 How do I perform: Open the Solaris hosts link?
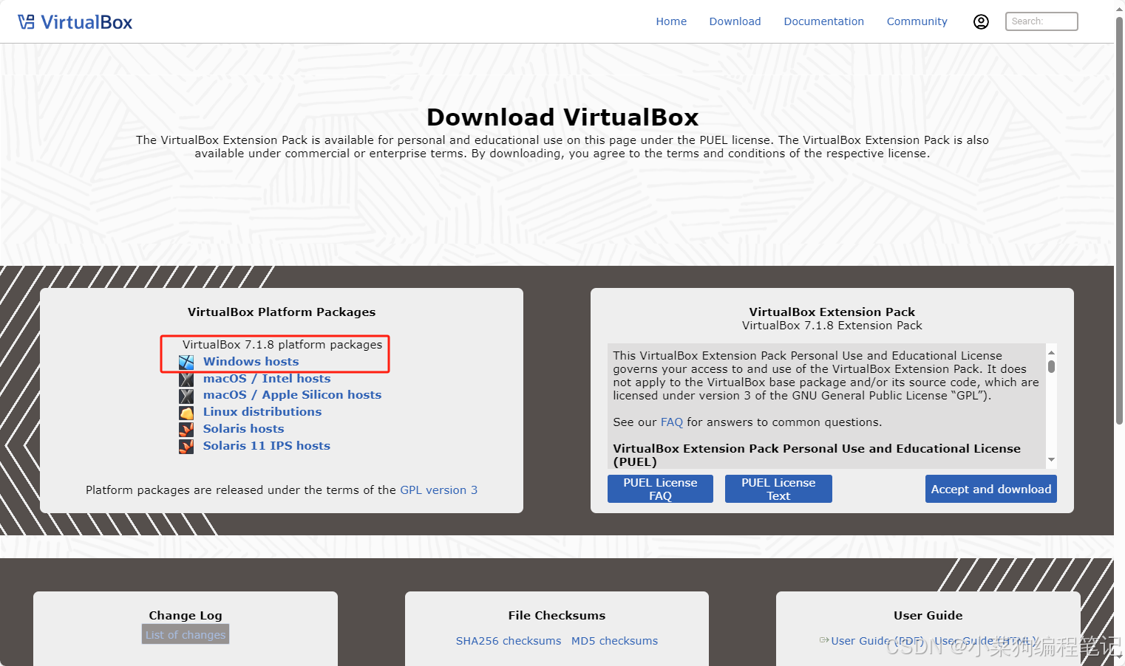point(243,428)
